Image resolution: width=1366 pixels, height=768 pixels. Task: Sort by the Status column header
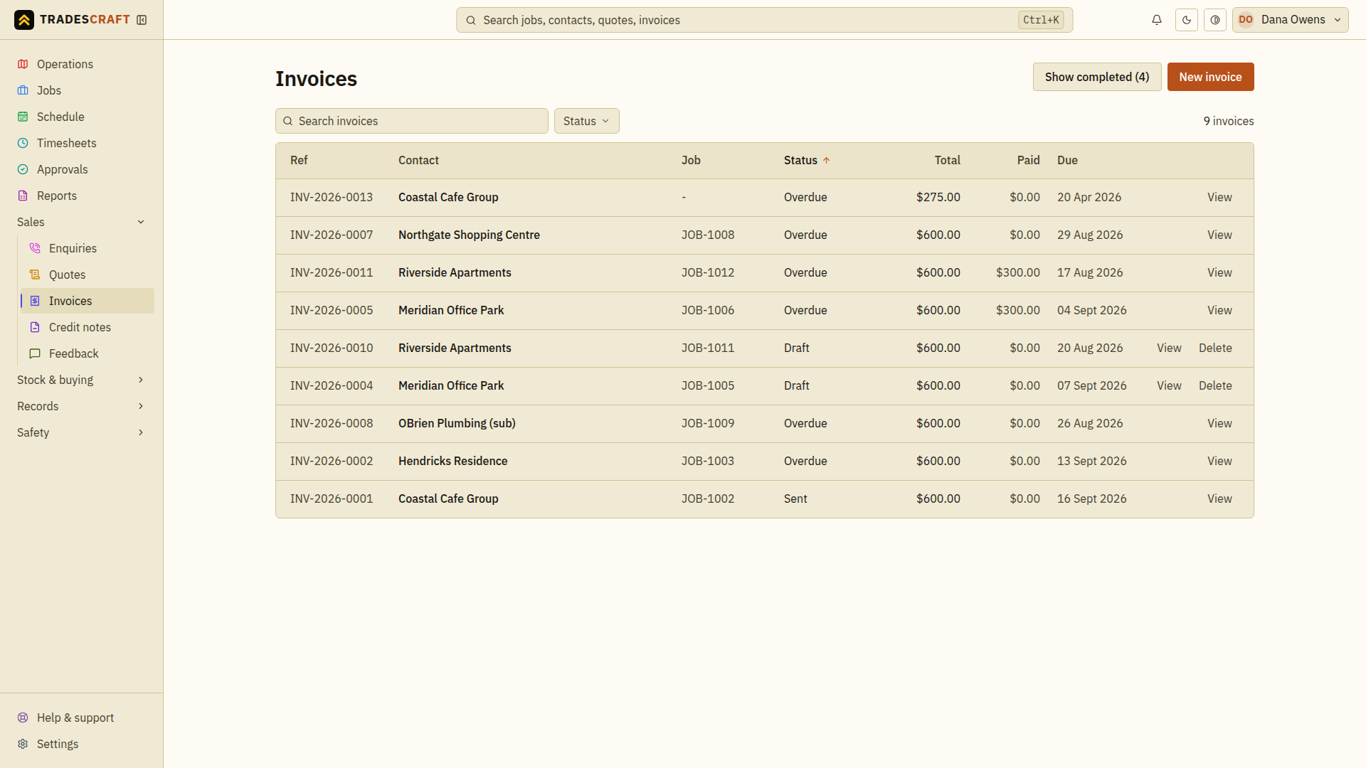(x=807, y=160)
